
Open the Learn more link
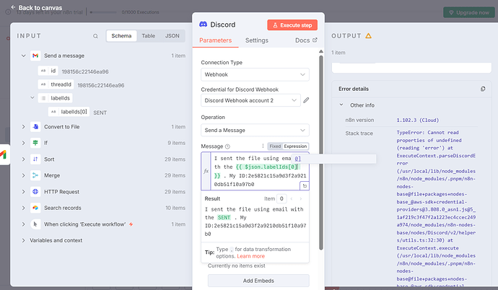coord(250,256)
